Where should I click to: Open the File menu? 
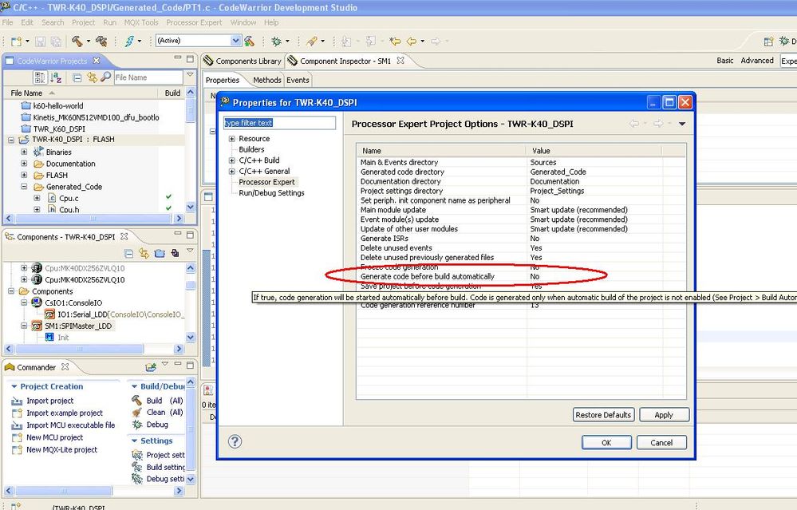8,22
